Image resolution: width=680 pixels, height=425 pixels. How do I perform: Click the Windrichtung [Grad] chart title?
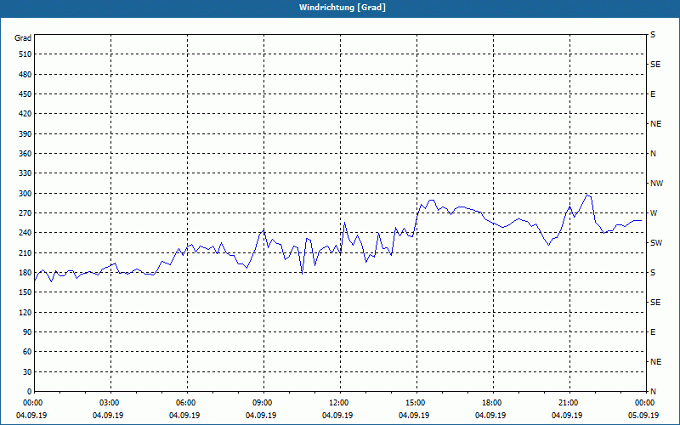[343, 8]
